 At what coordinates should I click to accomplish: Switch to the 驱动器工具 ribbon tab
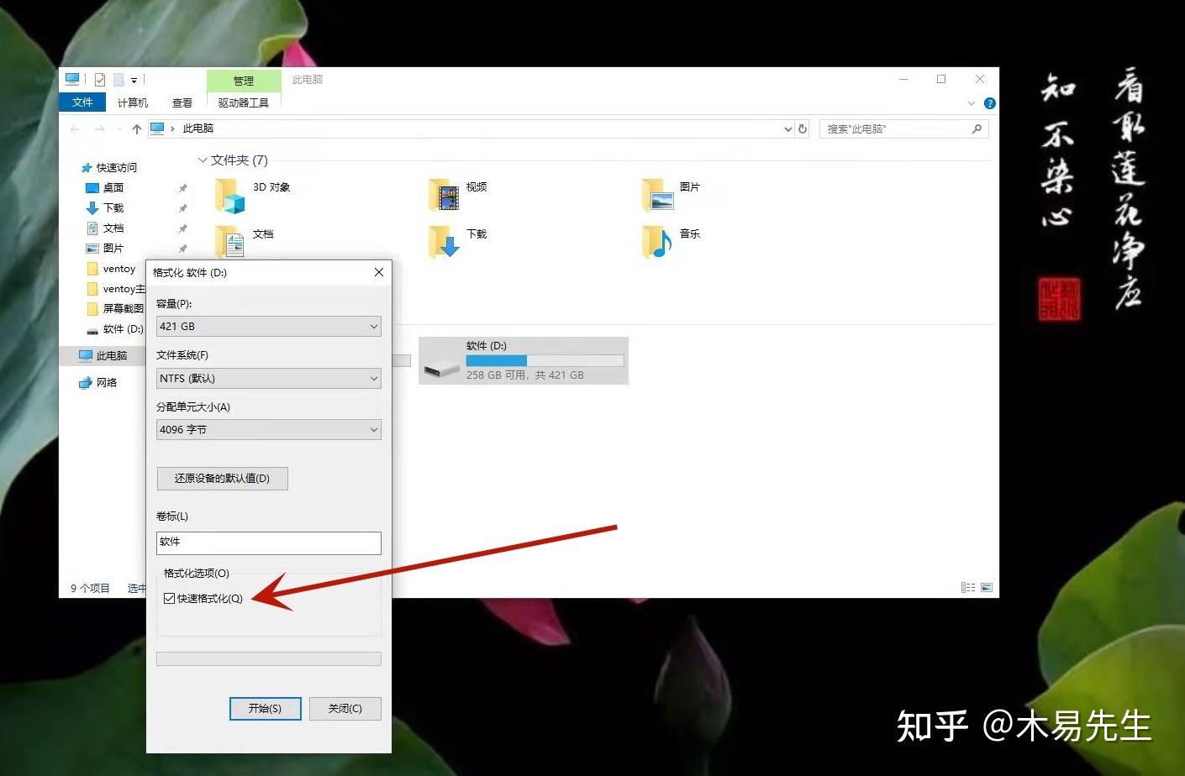(x=243, y=102)
